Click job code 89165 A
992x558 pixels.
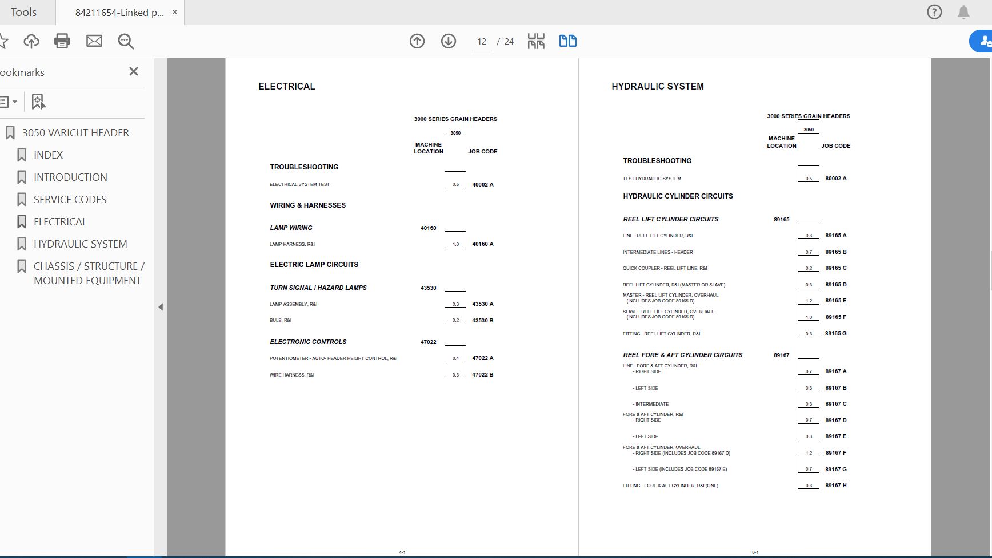[836, 236]
